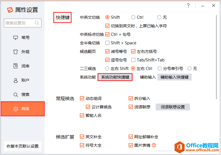Focus the 搜索设置项 search field
The height and width of the screenshot is (155, 221).
23,23
